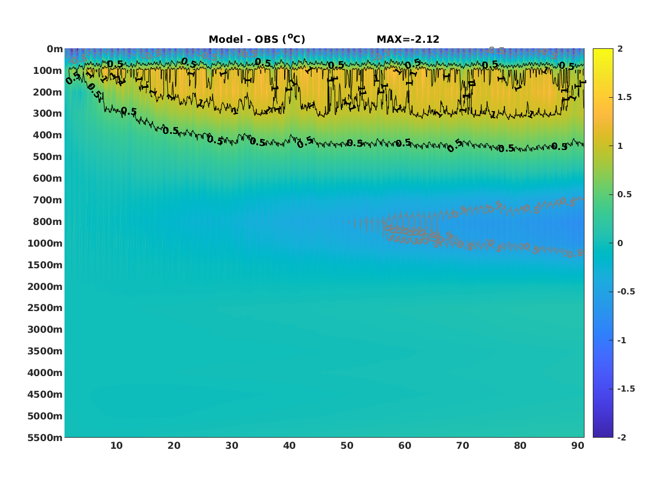This screenshot has width=649, height=486.
Task: Click the "MAX=-2.12" label
Action: [x=408, y=39]
